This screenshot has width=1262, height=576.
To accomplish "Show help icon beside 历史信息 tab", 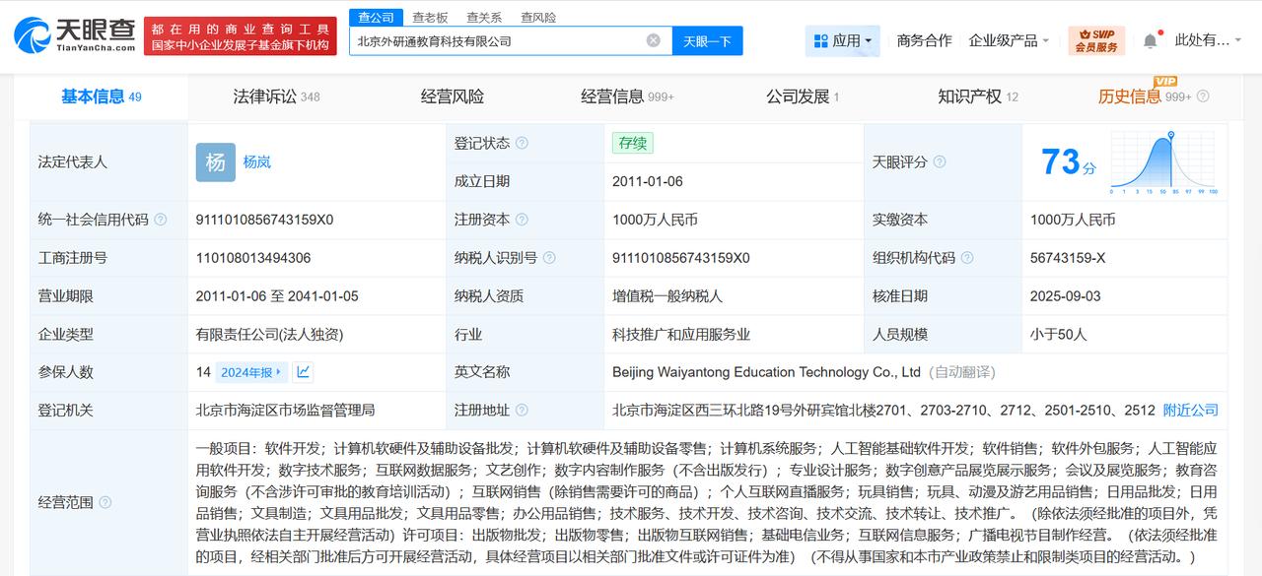I will [x=1203, y=96].
